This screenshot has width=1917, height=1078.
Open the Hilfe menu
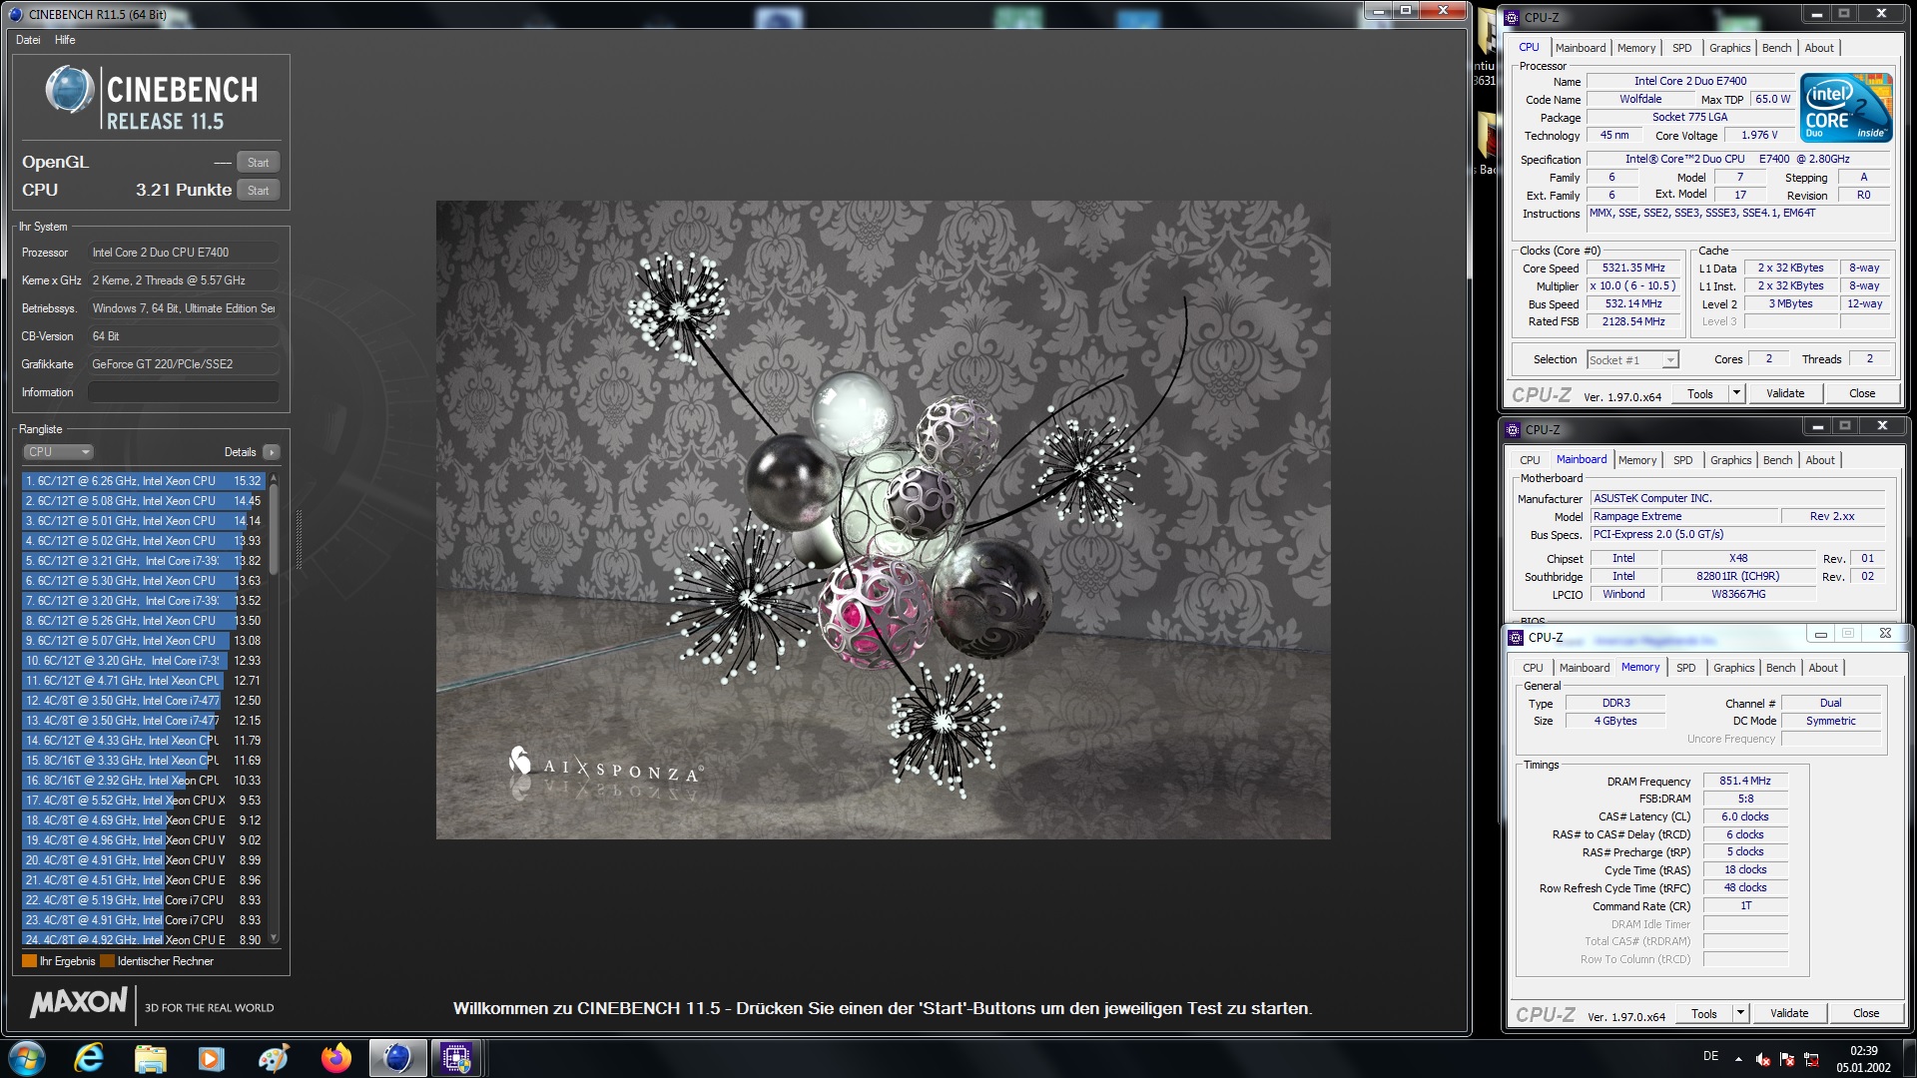[65, 40]
